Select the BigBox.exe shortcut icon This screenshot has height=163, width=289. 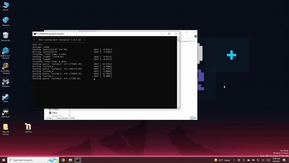click(5, 53)
